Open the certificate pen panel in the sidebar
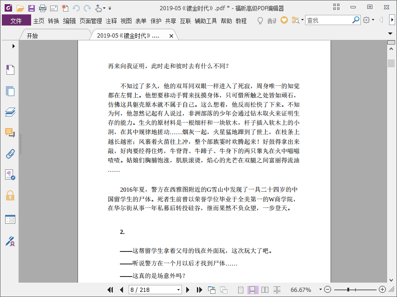397x297 pixels. (x=10, y=241)
